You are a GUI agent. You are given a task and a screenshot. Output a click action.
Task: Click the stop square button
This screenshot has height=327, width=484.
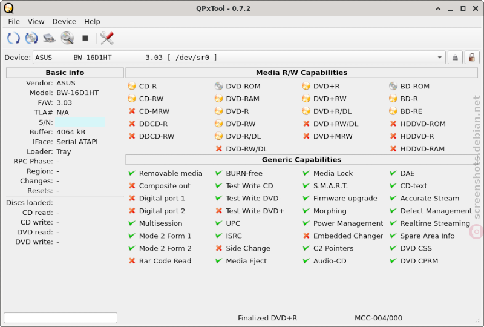click(85, 38)
